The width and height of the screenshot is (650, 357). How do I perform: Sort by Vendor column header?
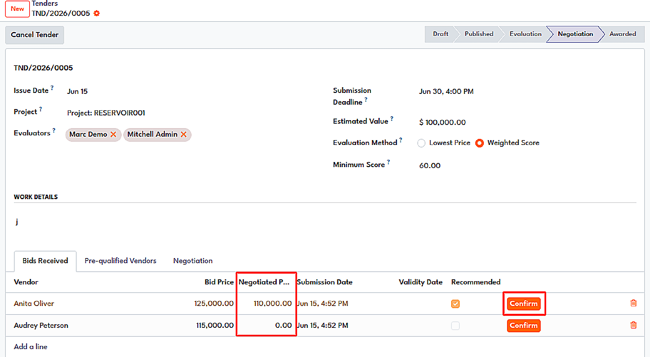click(x=26, y=282)
